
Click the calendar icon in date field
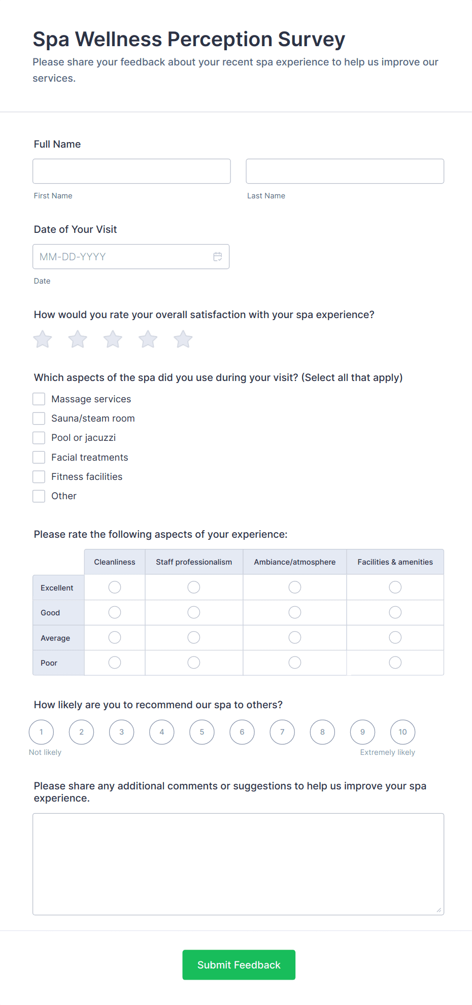[x=218, y=257]
